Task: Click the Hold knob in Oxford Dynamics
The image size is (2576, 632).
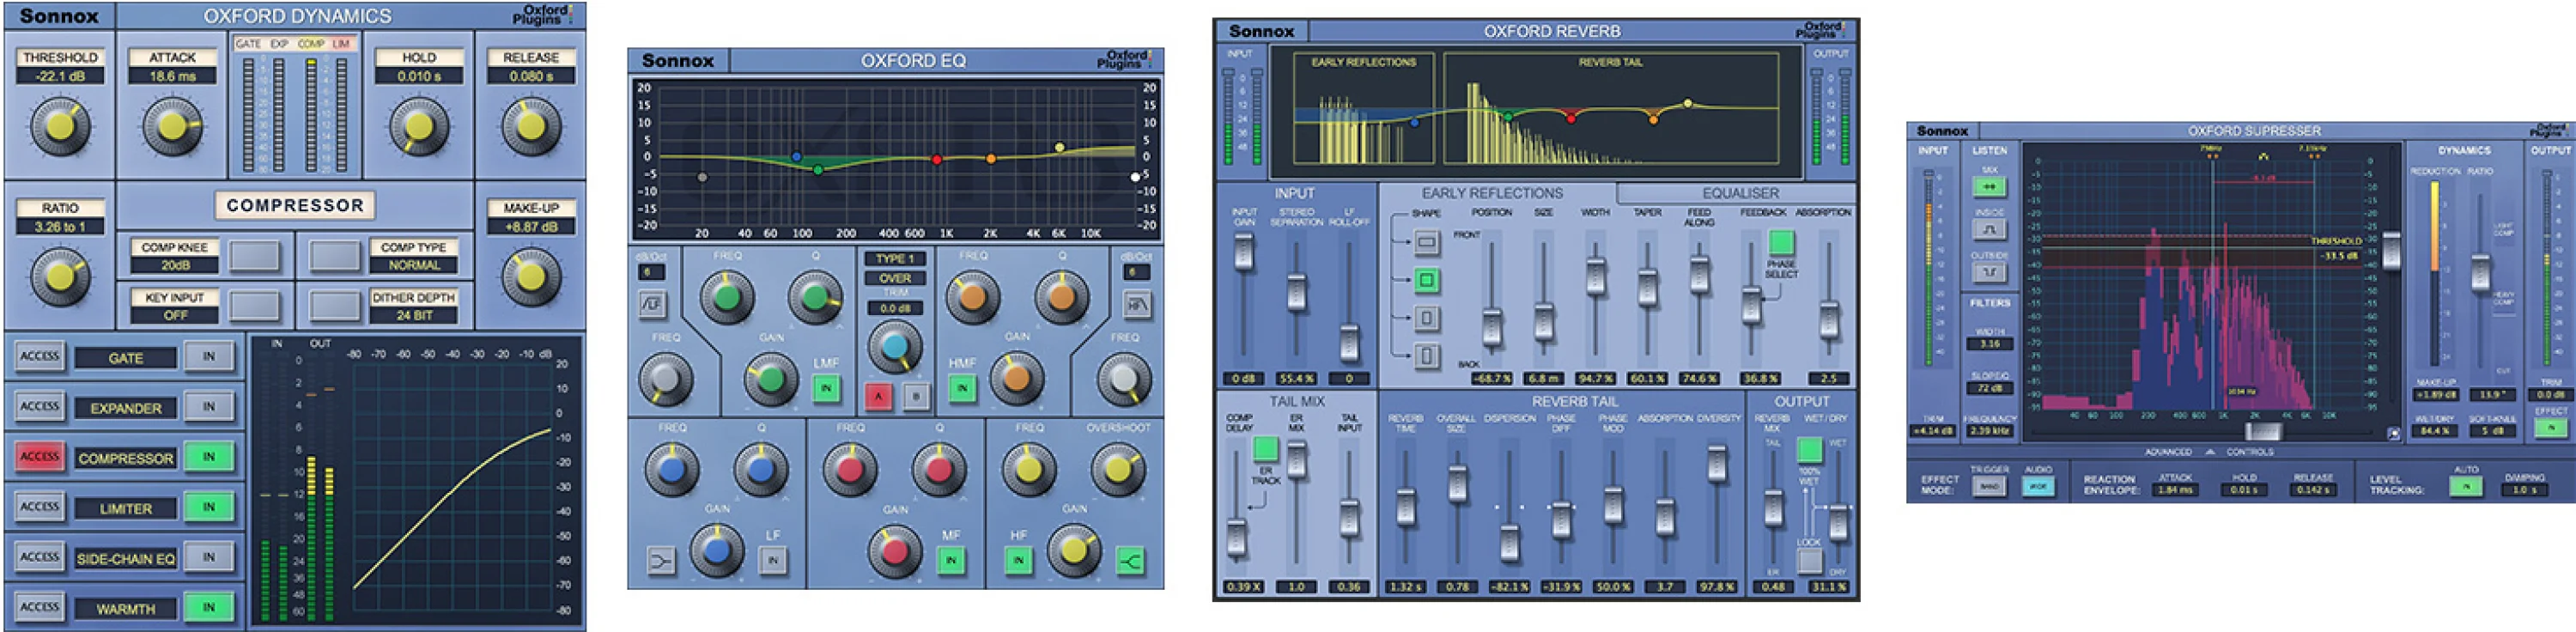Action: coord(418,127)
